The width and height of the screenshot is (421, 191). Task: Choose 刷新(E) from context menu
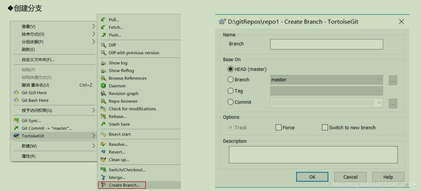pos(54,49)
